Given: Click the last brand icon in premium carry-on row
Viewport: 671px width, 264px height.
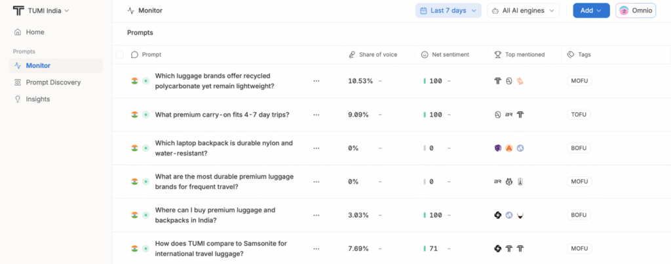Looking at the screenshot, I should (520, 115).
